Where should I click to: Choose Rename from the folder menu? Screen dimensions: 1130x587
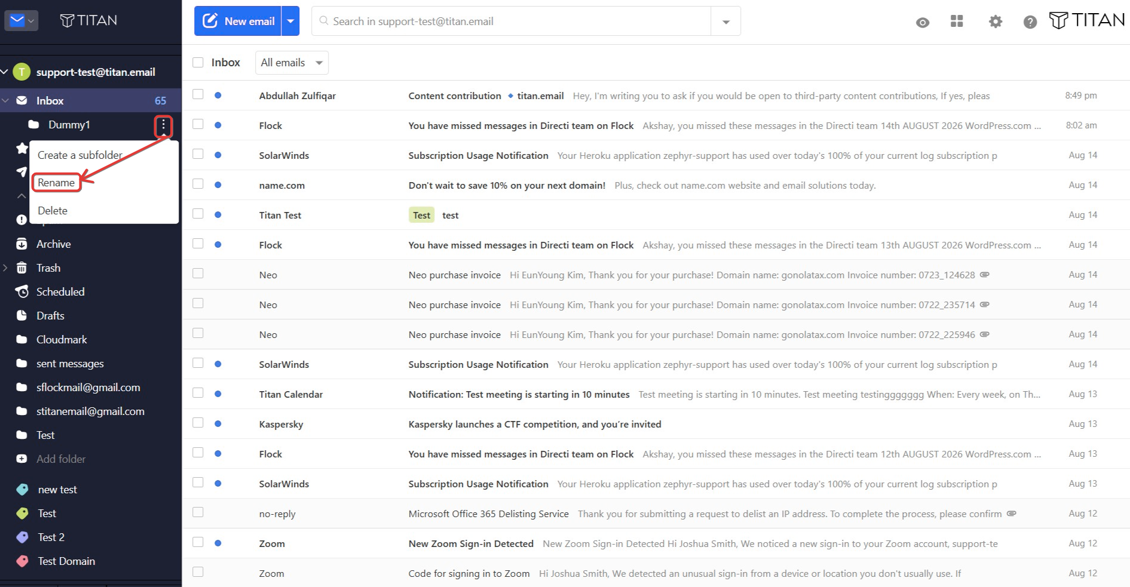coord(56,183)
